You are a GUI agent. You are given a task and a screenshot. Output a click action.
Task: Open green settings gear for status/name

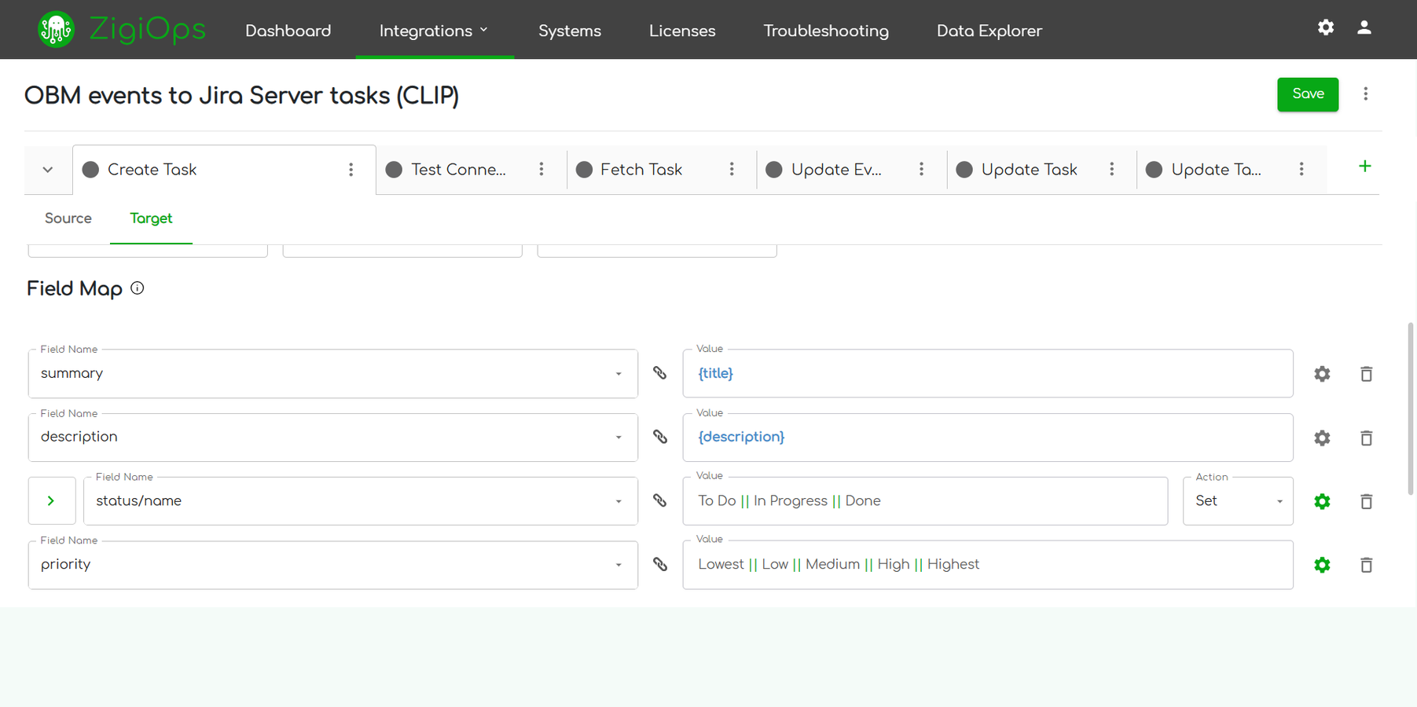[x=1323, y=501]
